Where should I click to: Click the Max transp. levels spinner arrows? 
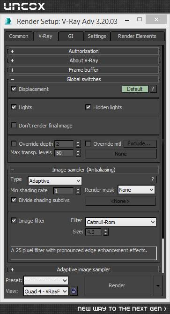pyautogui.click(x=78, y=153)
